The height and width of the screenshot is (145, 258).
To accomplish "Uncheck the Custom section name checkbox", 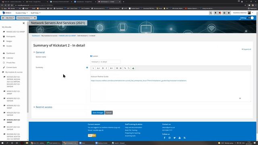I will point(91,56).
